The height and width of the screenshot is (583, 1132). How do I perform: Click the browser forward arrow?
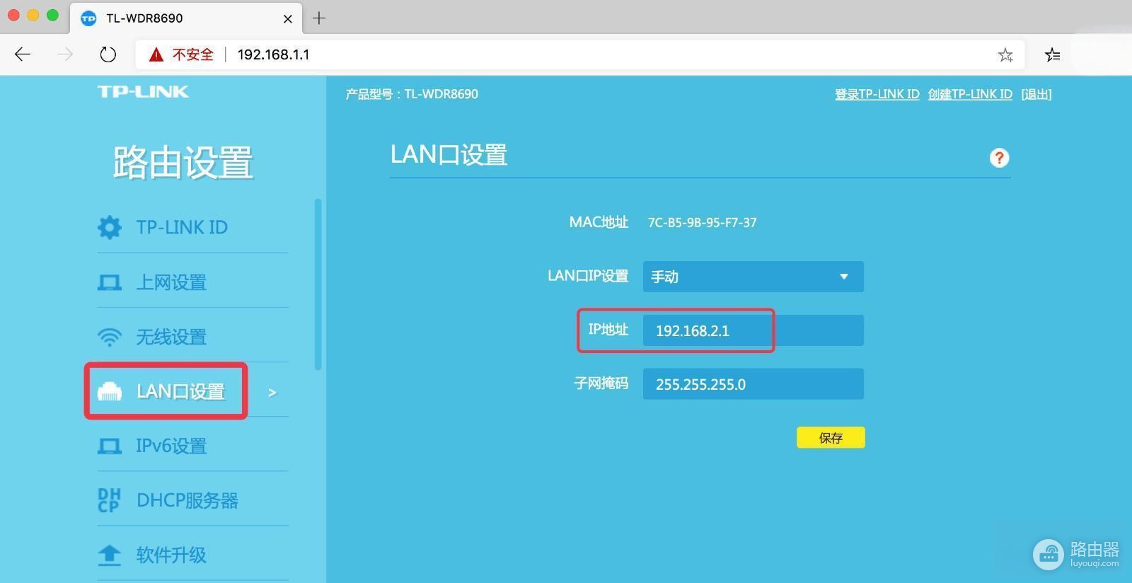[x=65, y=54]
